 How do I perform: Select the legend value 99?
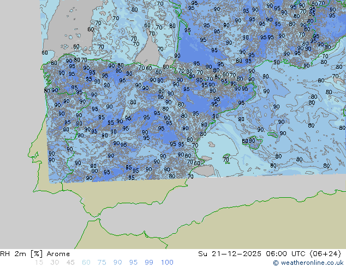[x=149, y=263]
